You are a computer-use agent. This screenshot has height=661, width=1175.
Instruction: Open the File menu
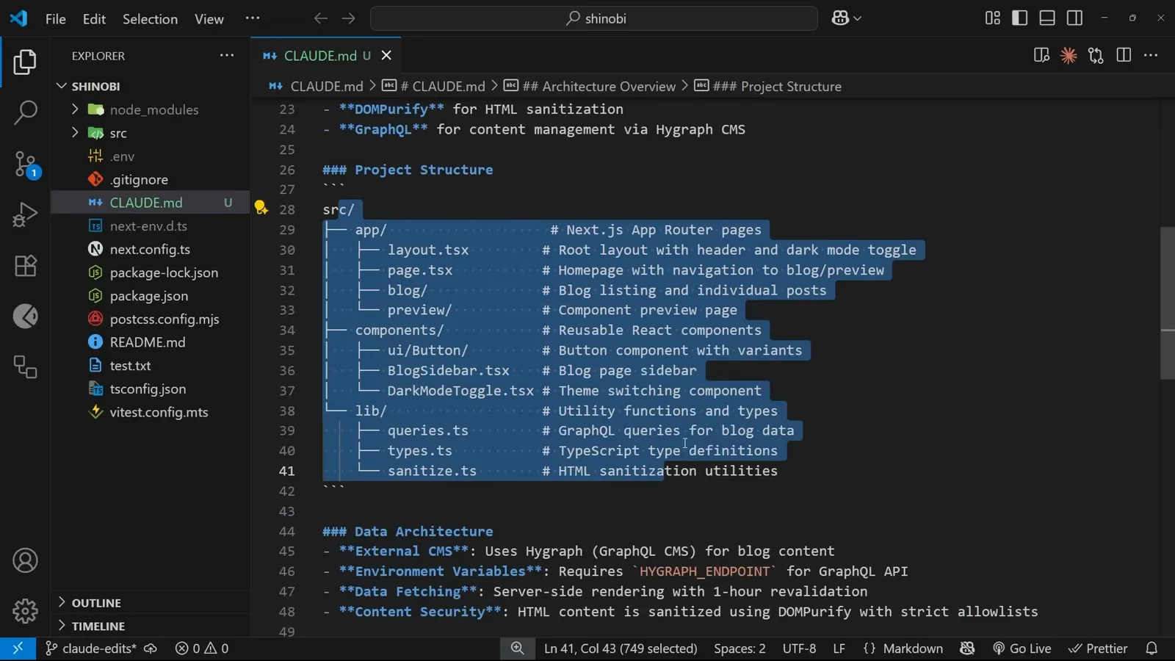coord(56,19)
